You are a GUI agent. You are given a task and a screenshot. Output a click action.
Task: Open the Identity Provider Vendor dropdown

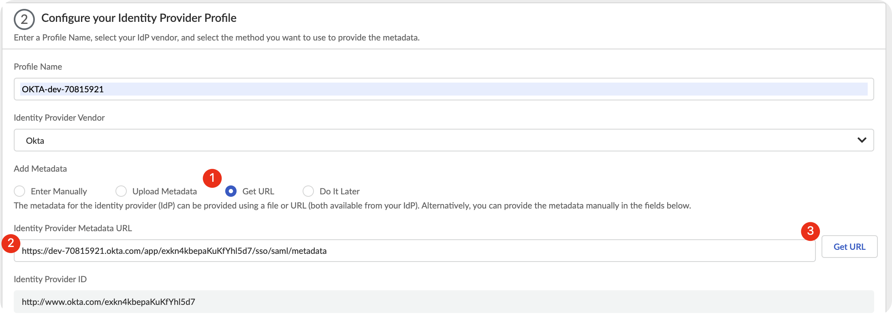pos(444,140)
